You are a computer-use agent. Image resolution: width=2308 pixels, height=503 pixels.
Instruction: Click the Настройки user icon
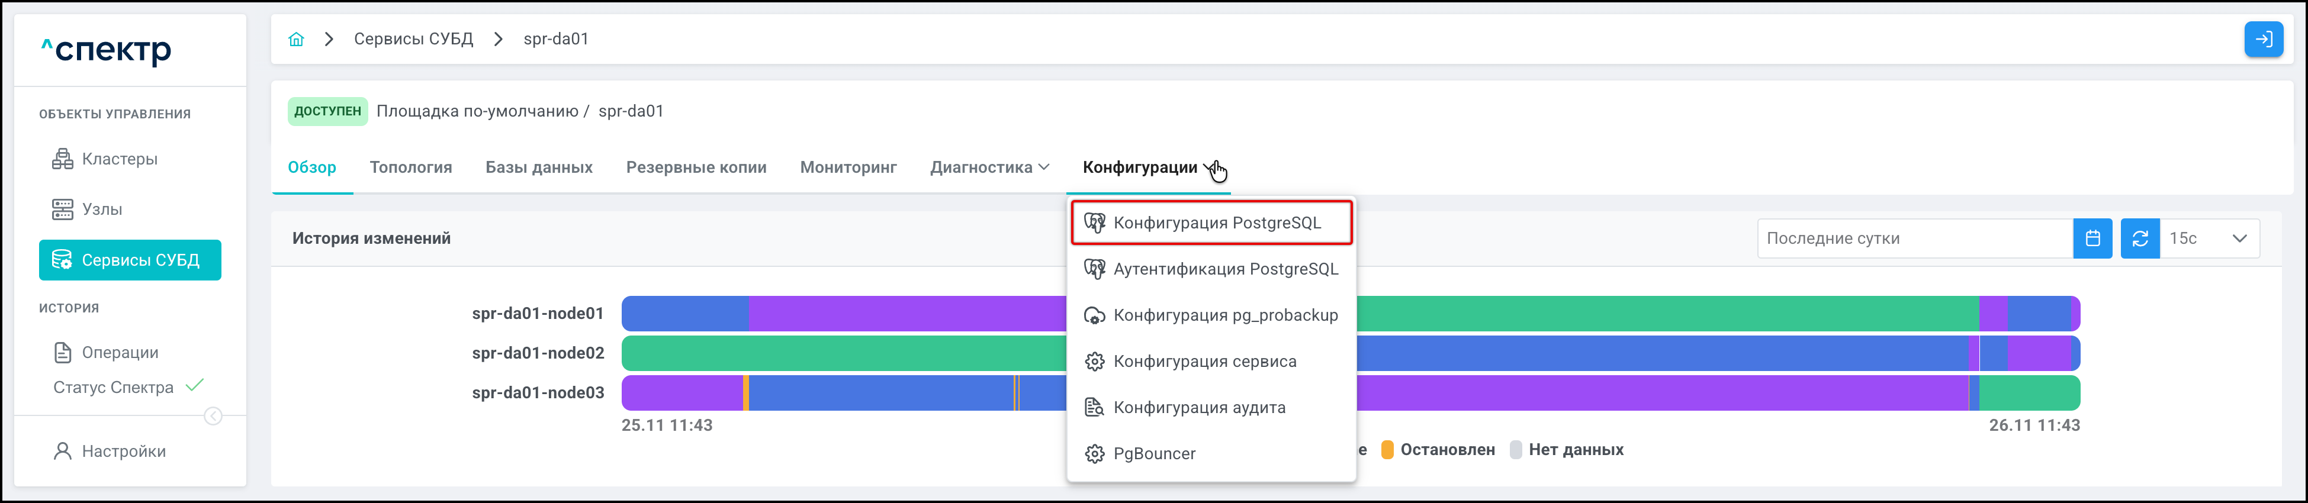click(x=63, y=451)
